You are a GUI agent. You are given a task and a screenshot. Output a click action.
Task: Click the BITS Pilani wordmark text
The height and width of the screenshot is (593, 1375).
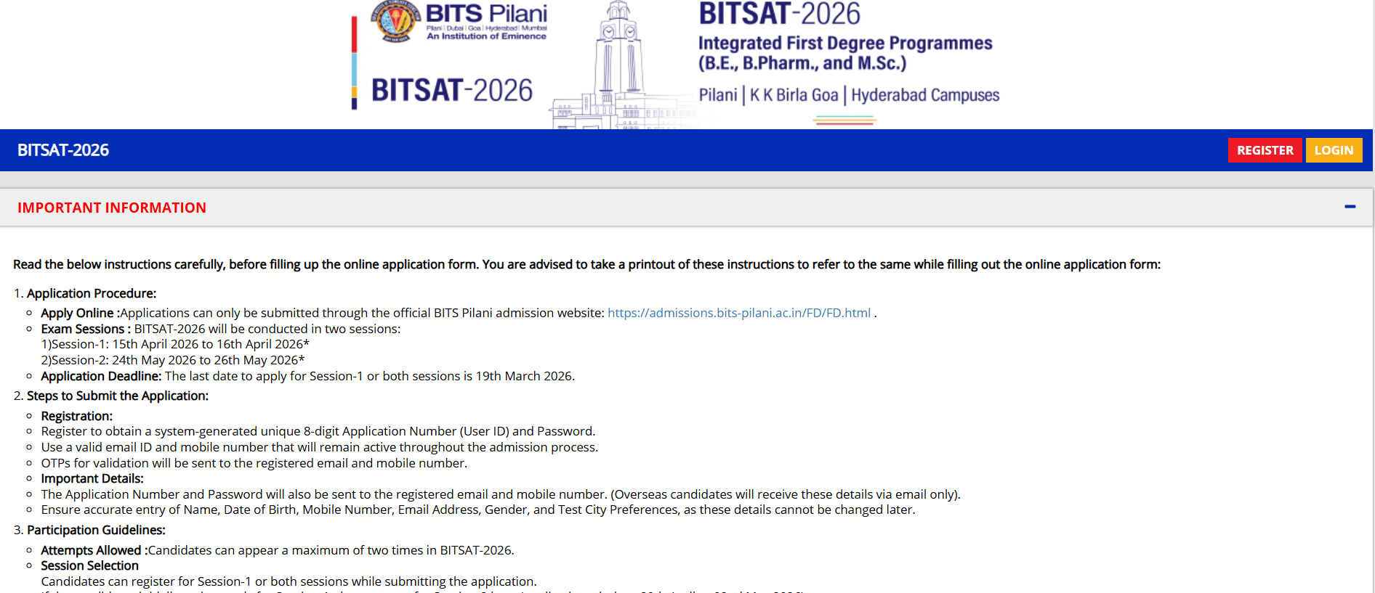click(x=485, y=14)
